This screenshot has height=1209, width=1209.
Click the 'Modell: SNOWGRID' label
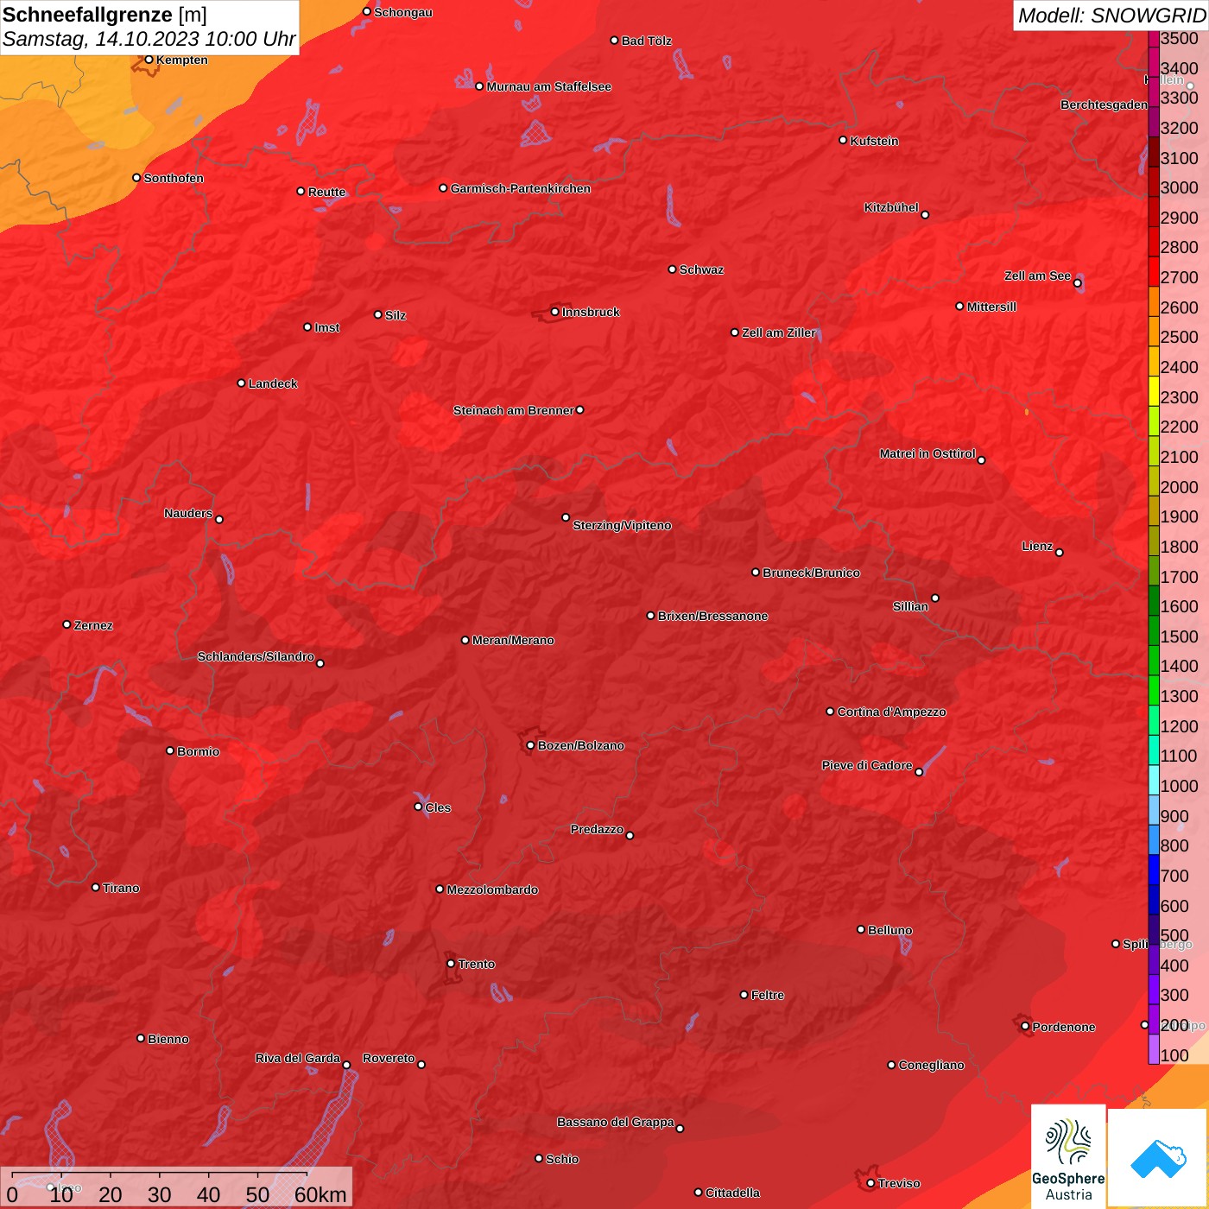1111,16
